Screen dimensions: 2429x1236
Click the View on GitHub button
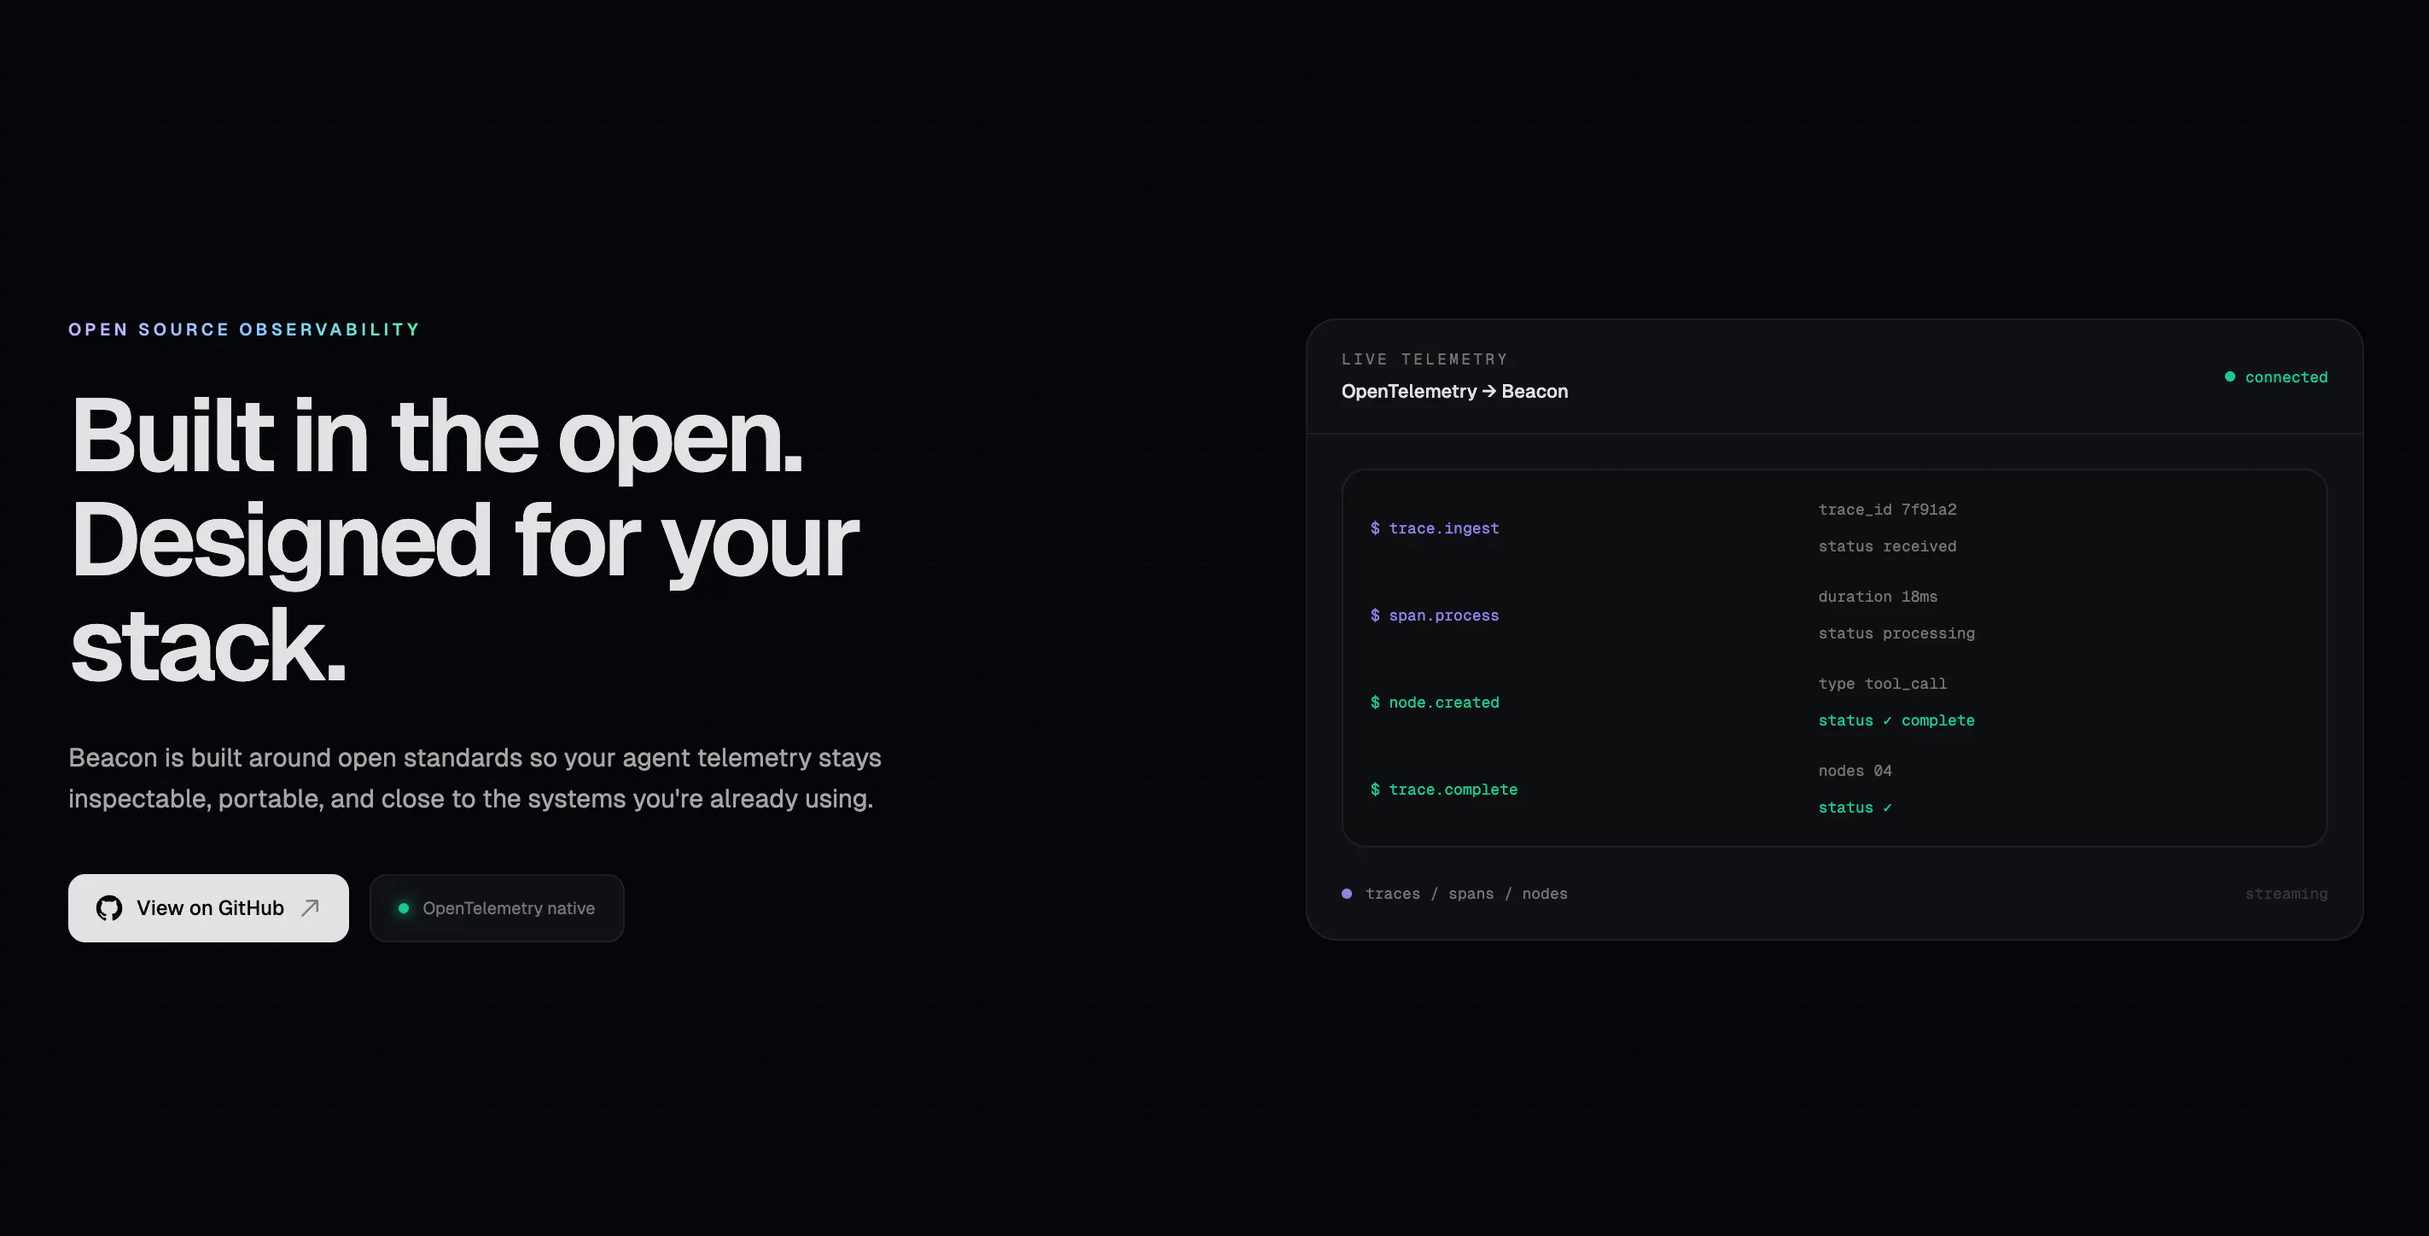coord(208,908)
